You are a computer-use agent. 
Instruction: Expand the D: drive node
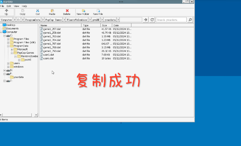5,70
